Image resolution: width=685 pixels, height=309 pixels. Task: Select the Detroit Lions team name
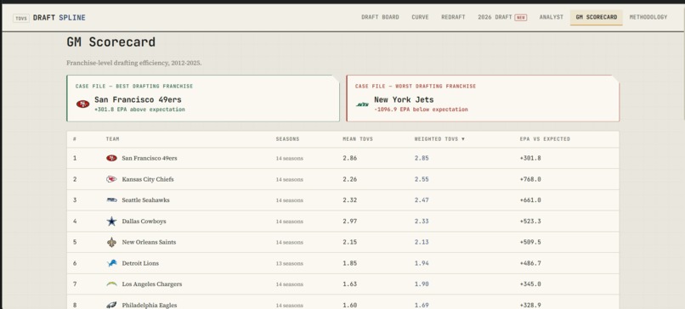[140, 263]
